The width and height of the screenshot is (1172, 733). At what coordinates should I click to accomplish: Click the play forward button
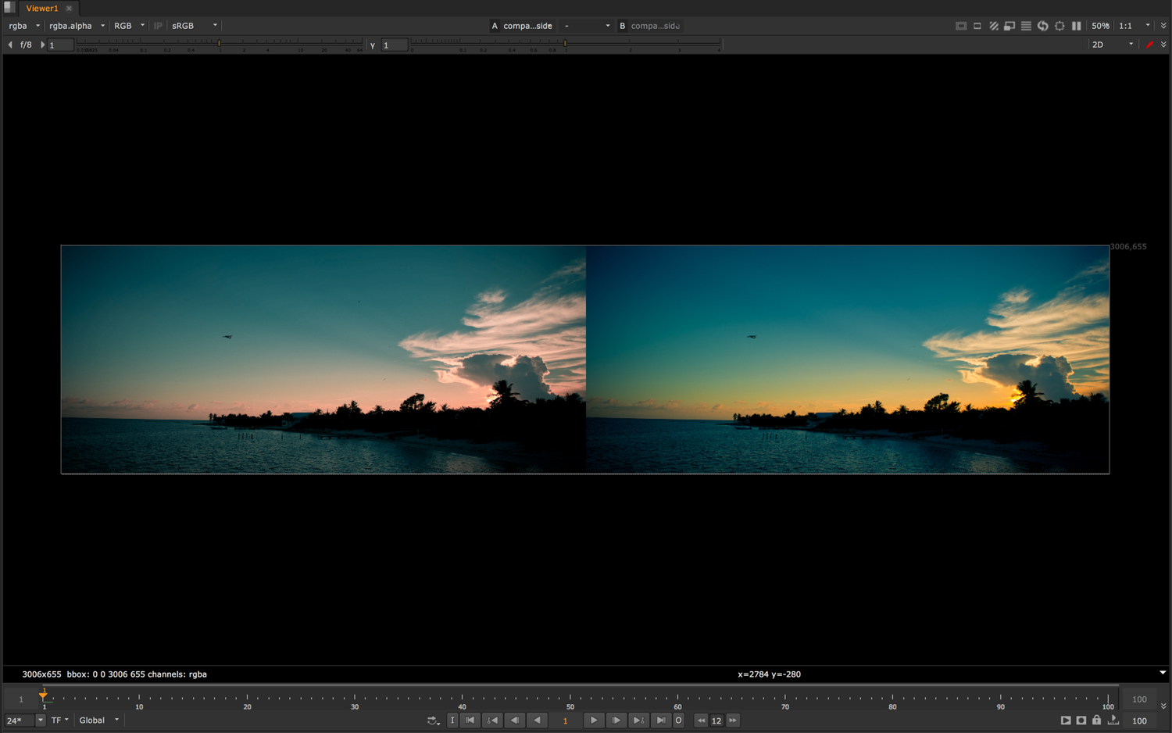[x=594, y=720]
